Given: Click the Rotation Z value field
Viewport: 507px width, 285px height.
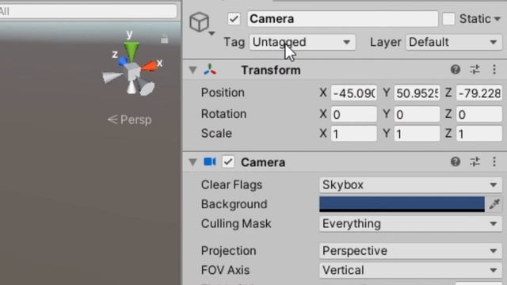Looking at the screenshot, I should [479, 114].
